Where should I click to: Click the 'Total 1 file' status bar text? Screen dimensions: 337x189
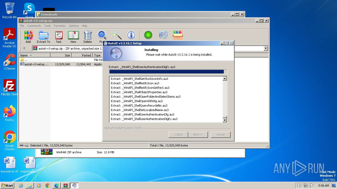tap(169, 145)
